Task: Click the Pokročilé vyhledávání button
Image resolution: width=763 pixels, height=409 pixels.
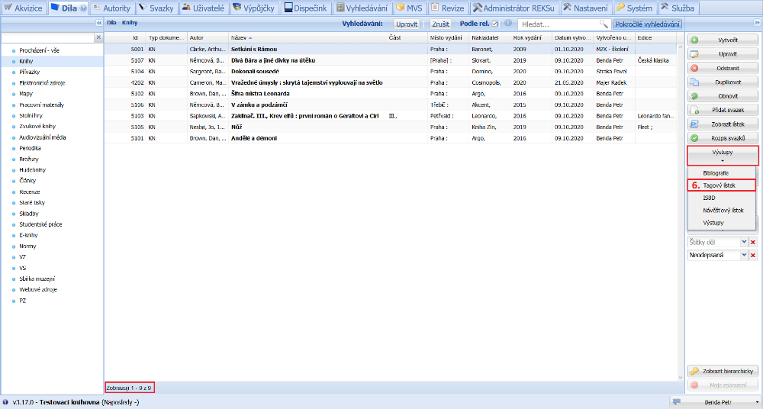Action: coord(647,24)
